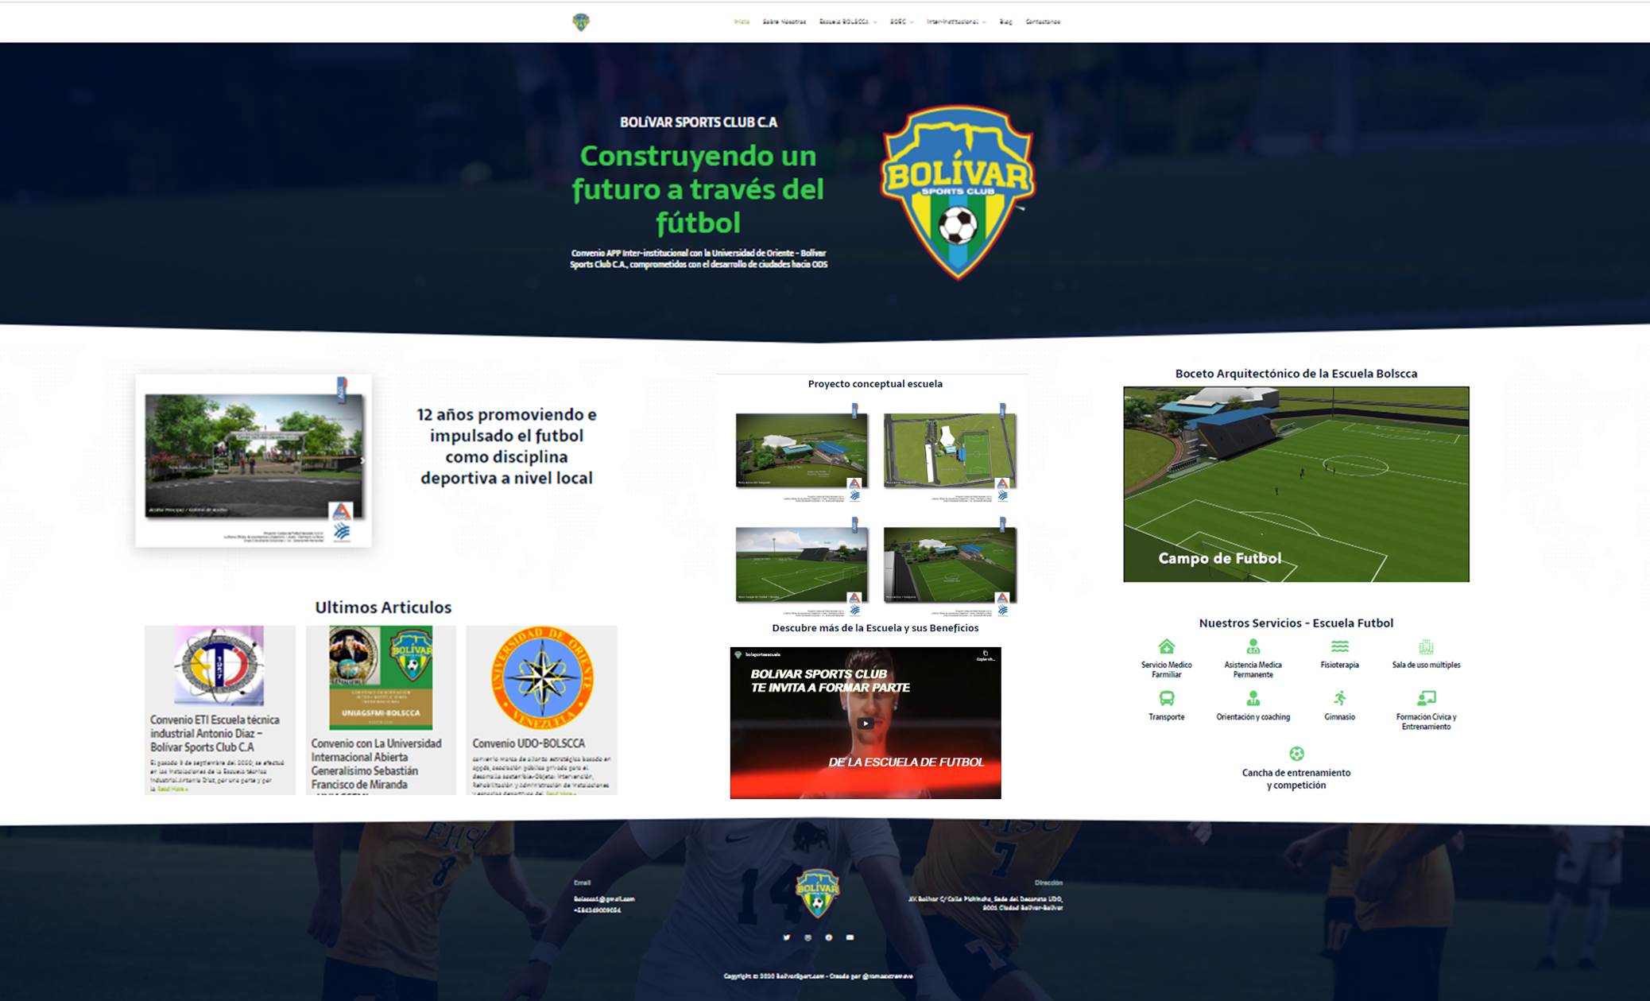Expand the Inter-institucional dropdown arrow
The height and width of the screenshot is (1001, 1650).
point(984,22)
